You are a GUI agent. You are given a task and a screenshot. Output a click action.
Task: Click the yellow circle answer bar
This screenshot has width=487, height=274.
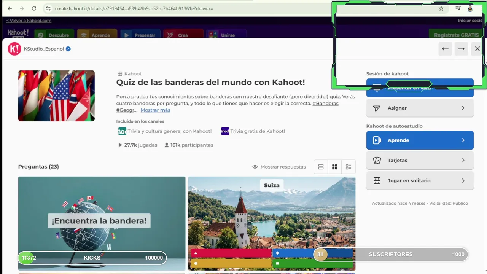[x=231, y=263]
